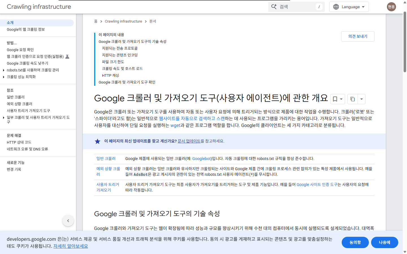Click the globe icon for Language
The height and width of the screenshot is (254, 407).
pos(336,7)
